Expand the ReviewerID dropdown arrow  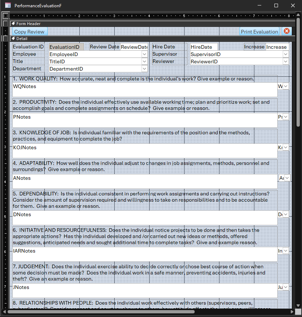click(286, 62)
